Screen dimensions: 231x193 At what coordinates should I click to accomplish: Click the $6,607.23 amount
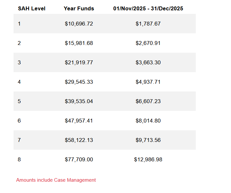148,101
